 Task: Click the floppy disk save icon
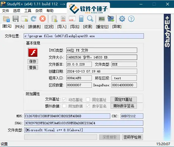pyautogui.click(x=15, y=19)
